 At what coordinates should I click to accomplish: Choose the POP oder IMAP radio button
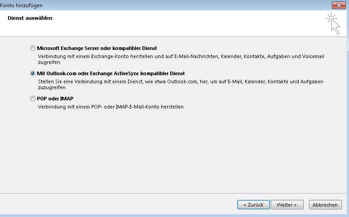pos(33,99)
